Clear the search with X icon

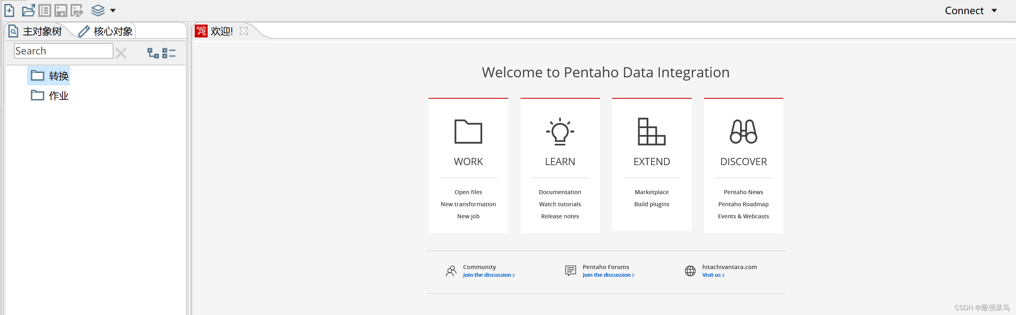(121, 53)
